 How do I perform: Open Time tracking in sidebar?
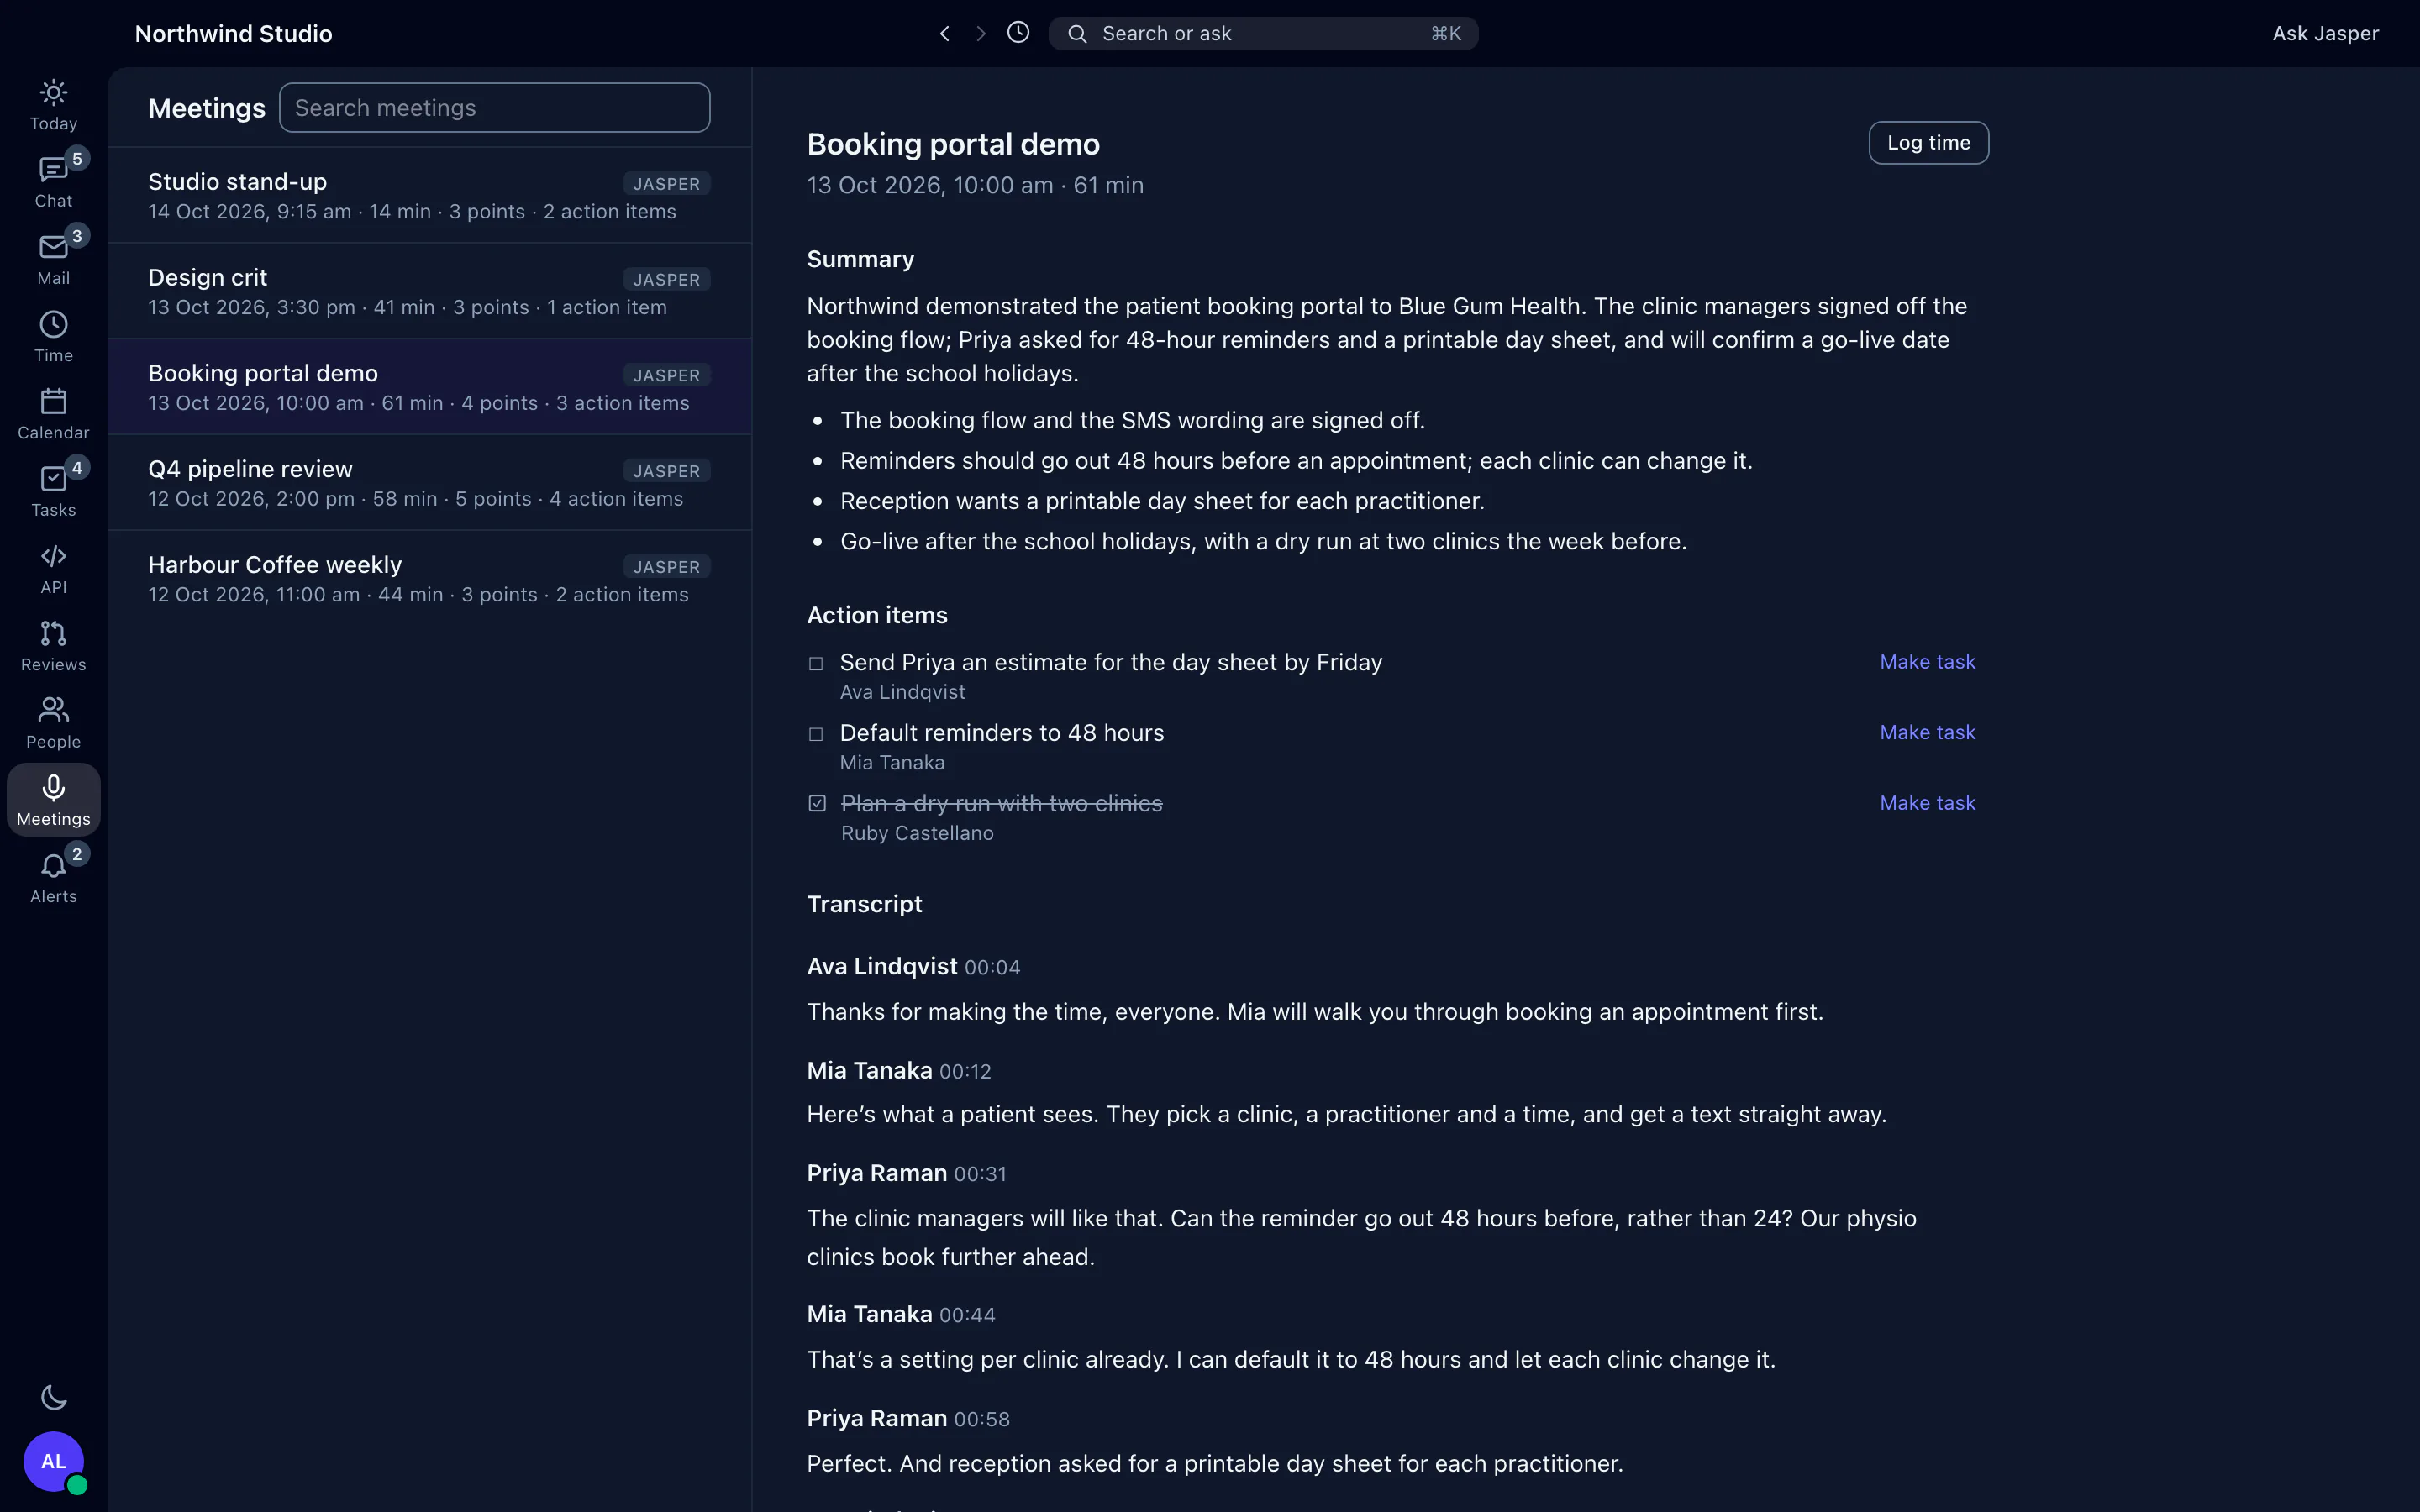coord(53,337)
